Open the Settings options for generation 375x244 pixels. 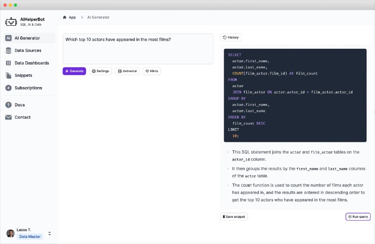(x=100, y=71)
